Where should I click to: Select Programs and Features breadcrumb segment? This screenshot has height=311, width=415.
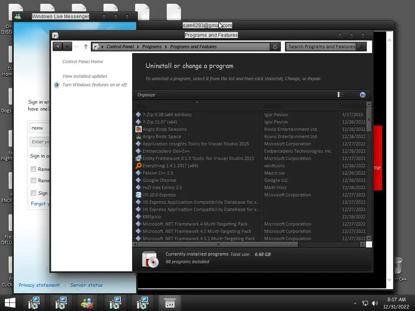[x=193, y=47]
